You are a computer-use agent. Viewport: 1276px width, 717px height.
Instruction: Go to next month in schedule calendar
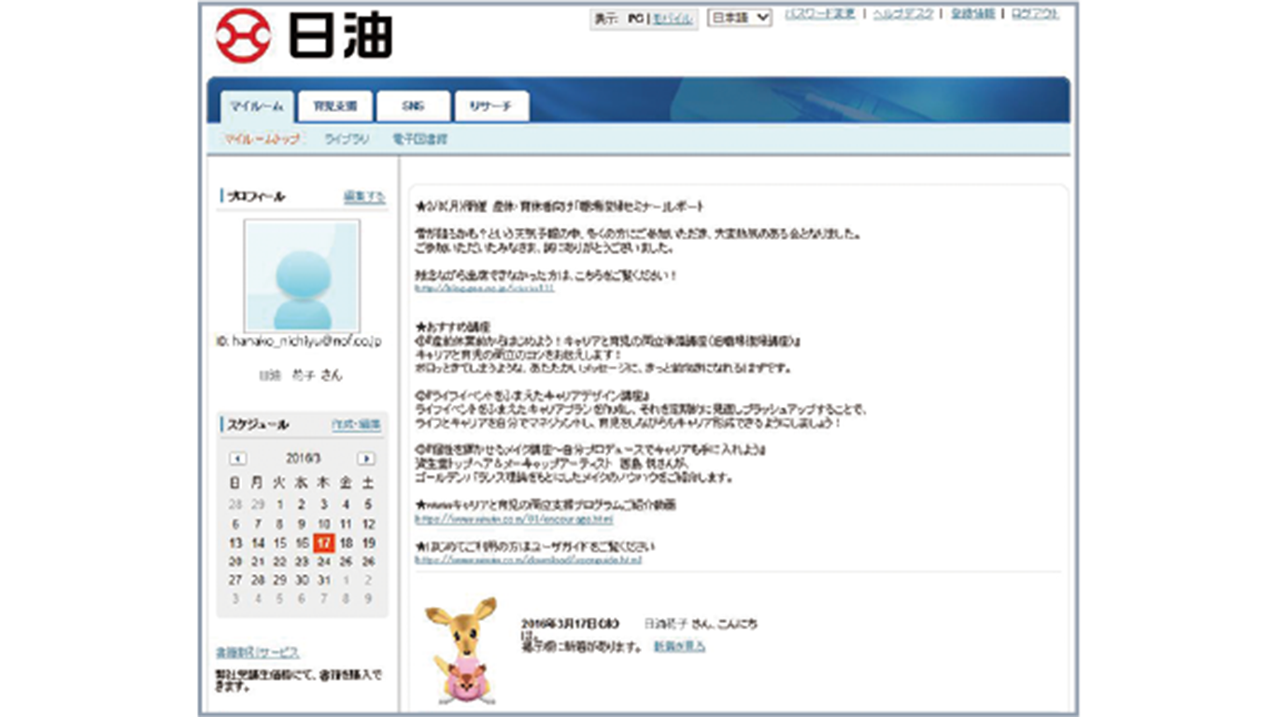[x=366, y=458]
